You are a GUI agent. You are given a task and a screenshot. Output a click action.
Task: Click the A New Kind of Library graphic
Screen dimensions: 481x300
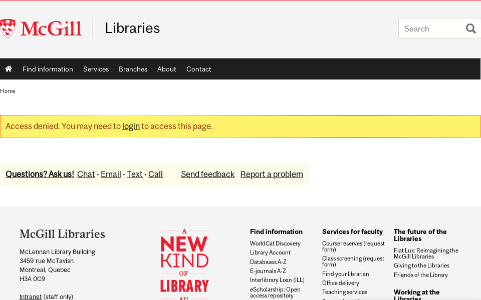tap(184, 262)
